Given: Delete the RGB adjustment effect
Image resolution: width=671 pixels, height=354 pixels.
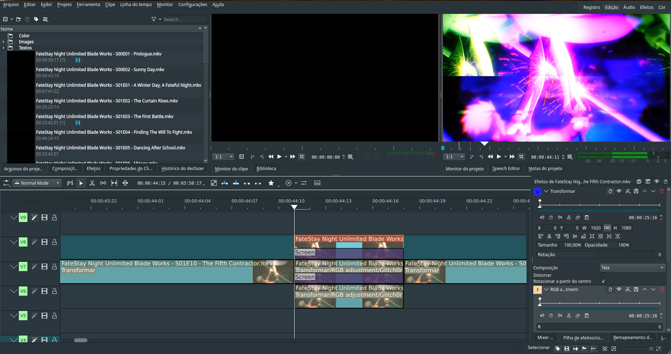Looking at the screenshot, I should click(x=662, y=289).
